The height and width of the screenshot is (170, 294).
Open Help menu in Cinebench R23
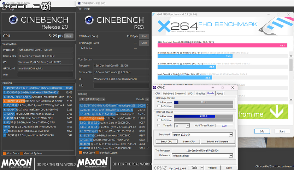pyautogui.click(x=87, y=8)
